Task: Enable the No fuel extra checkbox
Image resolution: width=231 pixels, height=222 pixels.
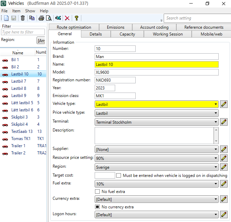Action: [97, 192]
